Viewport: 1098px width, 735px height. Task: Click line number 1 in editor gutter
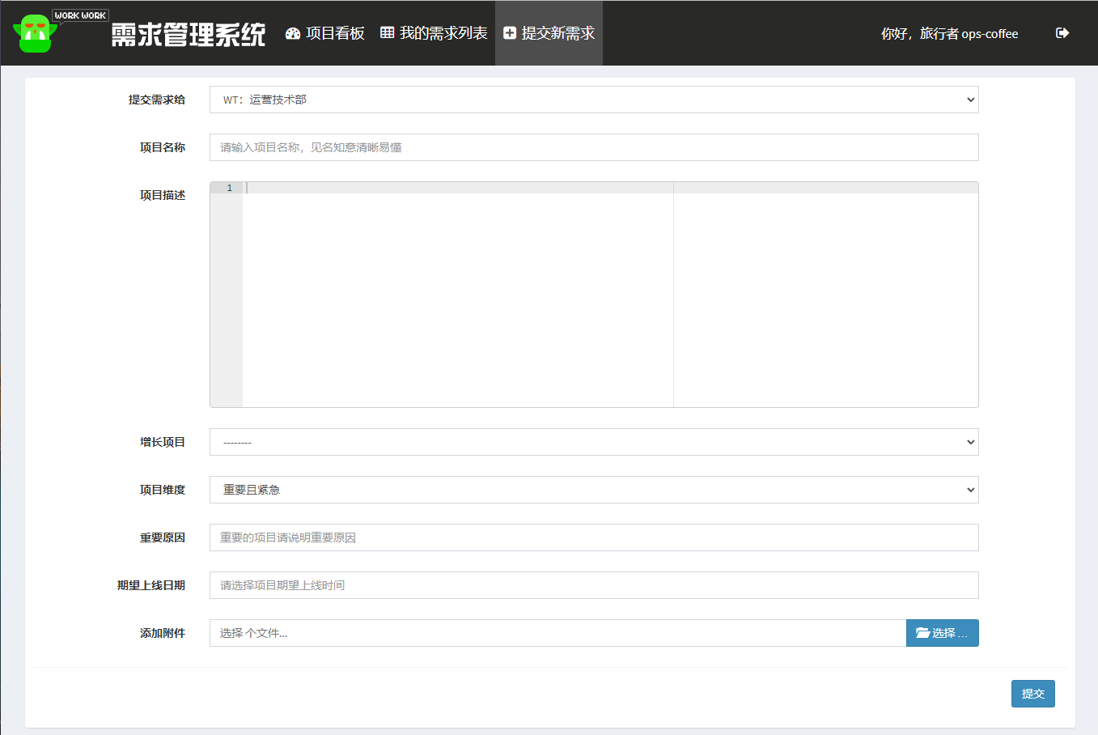click(x=229, y=188)
